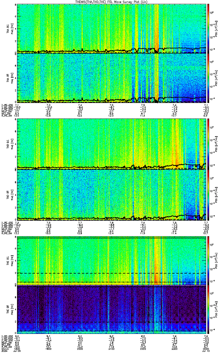
Task: Click the 1800 time label on bottom axis
Action: [x=17, y=349]
